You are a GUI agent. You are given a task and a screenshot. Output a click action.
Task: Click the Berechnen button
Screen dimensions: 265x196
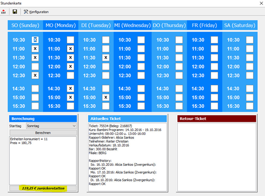pyautogui.click(x=43, y=133)
